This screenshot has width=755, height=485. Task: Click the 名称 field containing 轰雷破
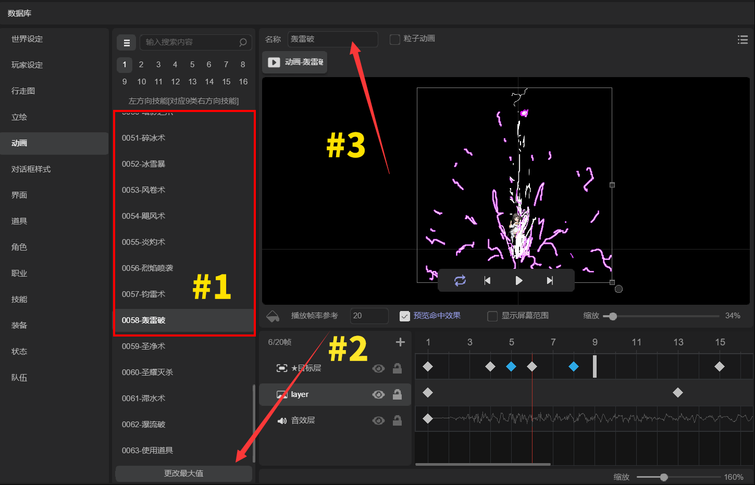pos(333,39)
